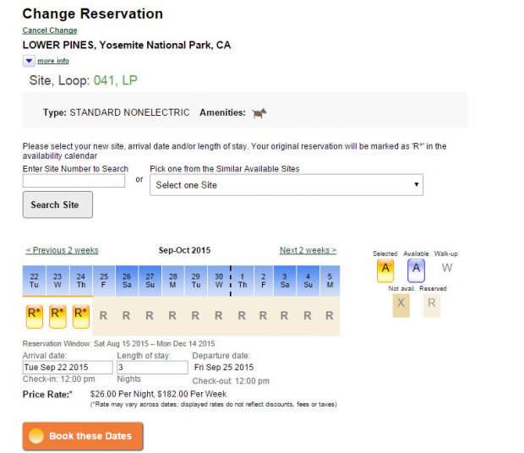The height and width of the screenshot is (453, 524).
Task: Open the Select one Site dropdown
Action: coord(287,185)
